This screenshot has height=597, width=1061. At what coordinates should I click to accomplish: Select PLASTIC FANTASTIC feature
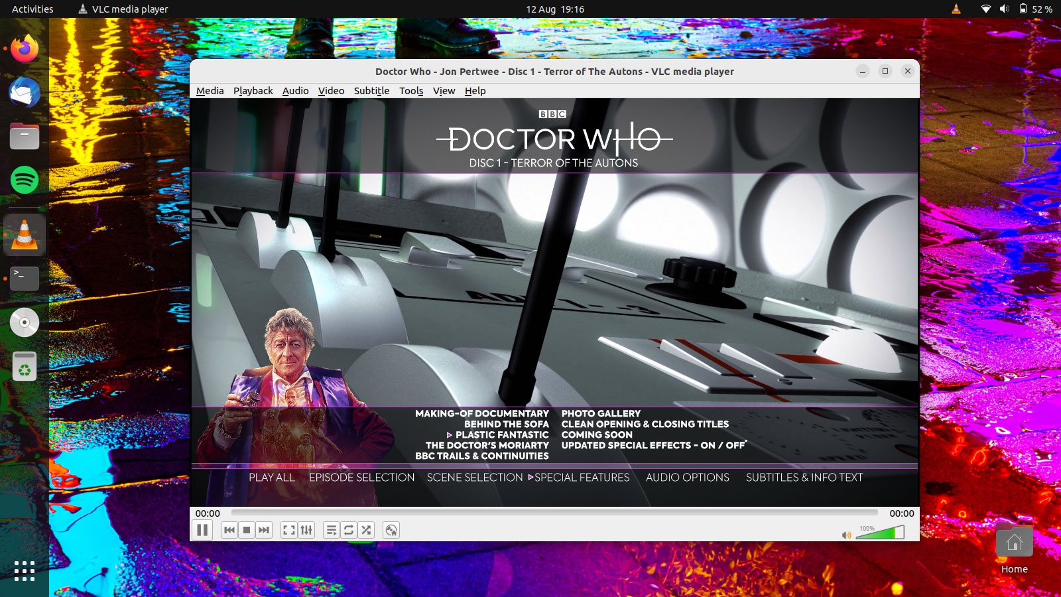tap(502, 434)
